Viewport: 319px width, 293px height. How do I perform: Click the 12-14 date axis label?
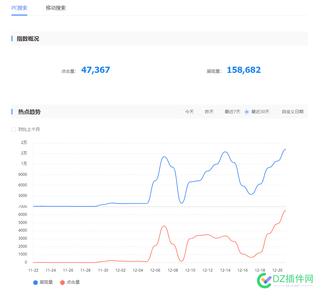point(225,270)
